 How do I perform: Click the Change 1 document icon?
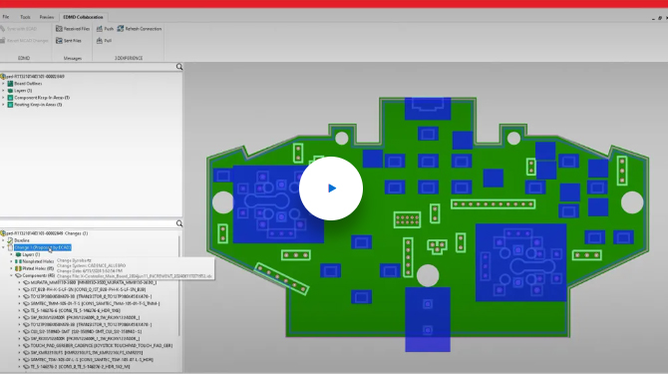point(10,247)
